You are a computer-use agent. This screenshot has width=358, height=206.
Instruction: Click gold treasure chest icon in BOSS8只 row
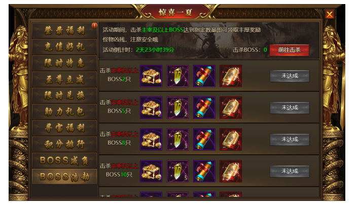click(x=151, y=140)
